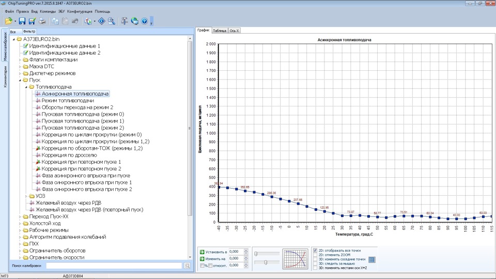Viewport: 496px width, 279px height.
Task: Click the green 'Изменить на' arrow button
Action: click(x=202, y=258)
